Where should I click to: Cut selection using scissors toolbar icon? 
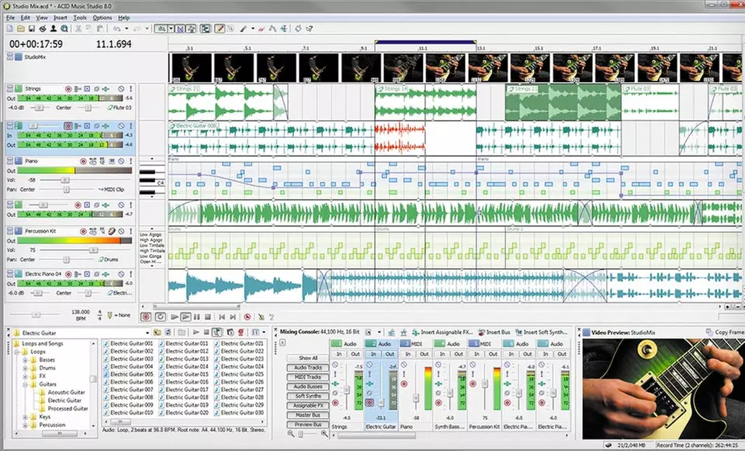coord(78,29)
